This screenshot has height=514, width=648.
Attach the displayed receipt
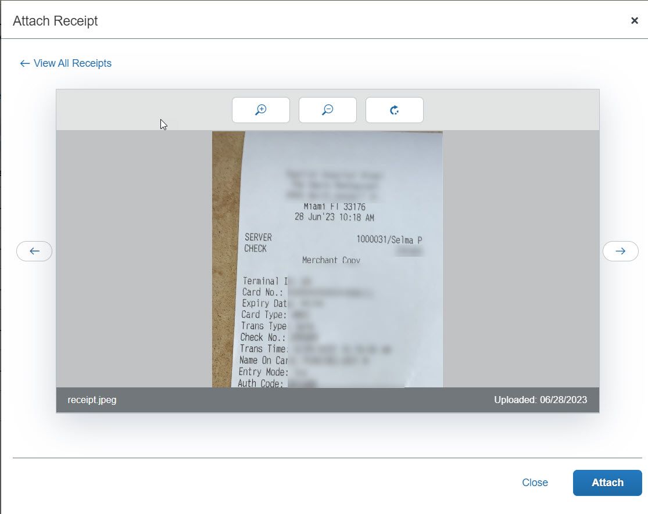[607, 482]
